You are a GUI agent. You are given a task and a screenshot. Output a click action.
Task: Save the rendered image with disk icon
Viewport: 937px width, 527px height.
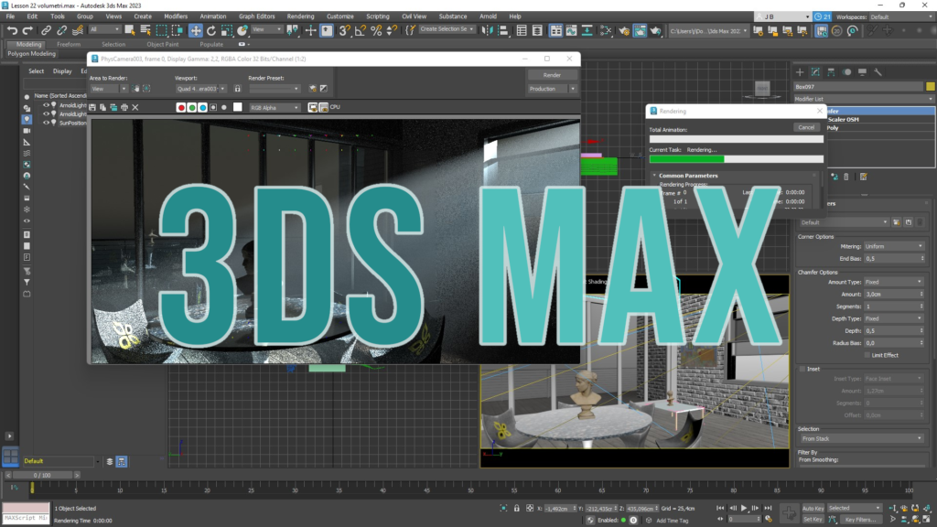(92, 108)
